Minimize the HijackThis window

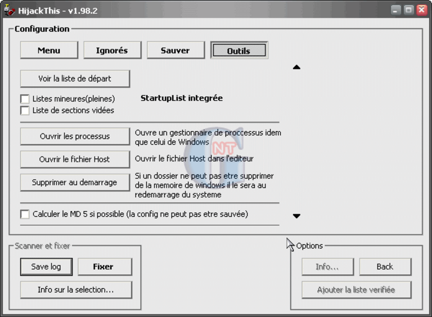click(395, 10)
